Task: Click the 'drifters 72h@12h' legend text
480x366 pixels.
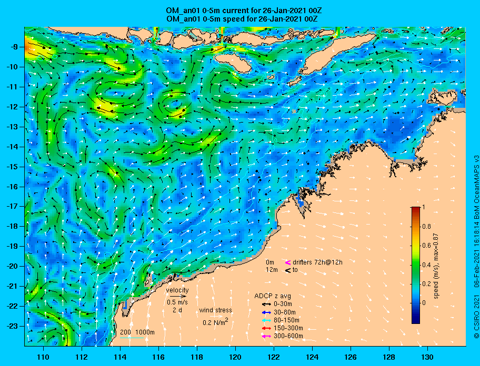Action: 317,262
